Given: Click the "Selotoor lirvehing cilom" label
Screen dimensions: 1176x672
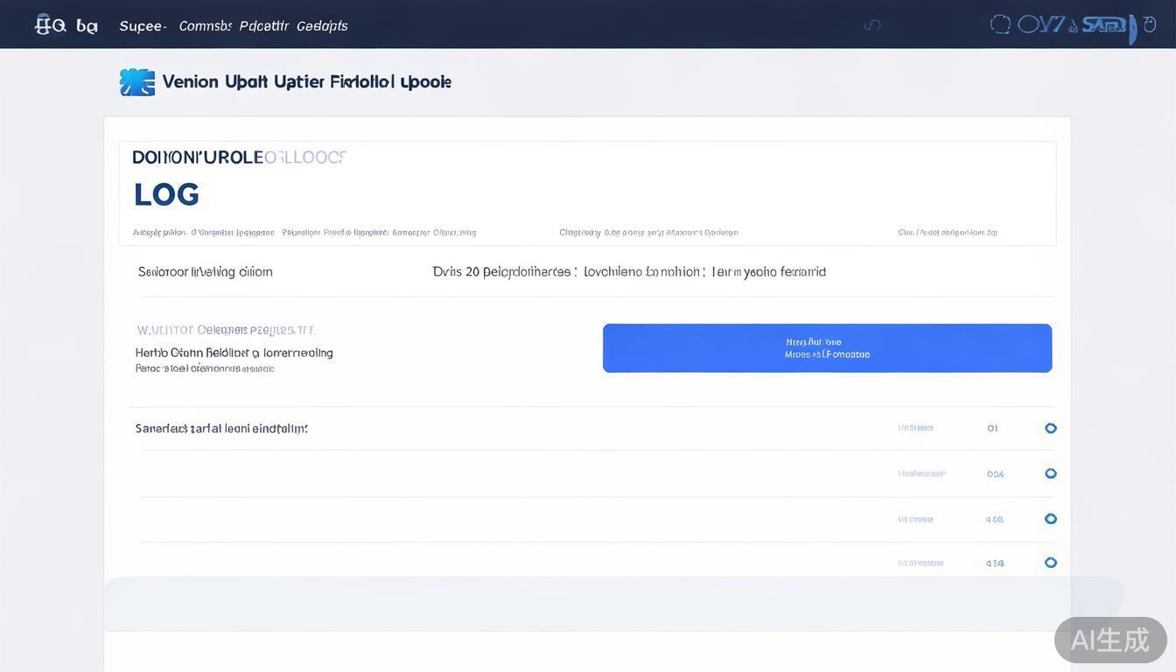Looking at the screenshot, I should [205, 272].
